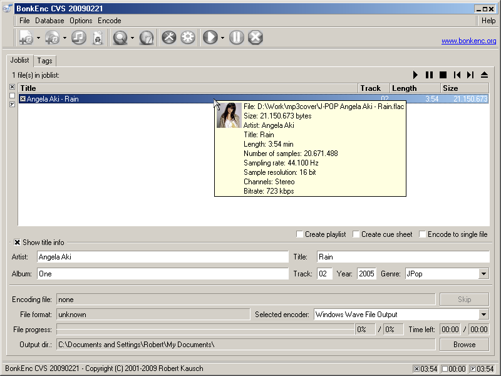This screenshot has width=501, height=376.
Task: Toggle Show title info checkbox
Action: click(18, 243)
